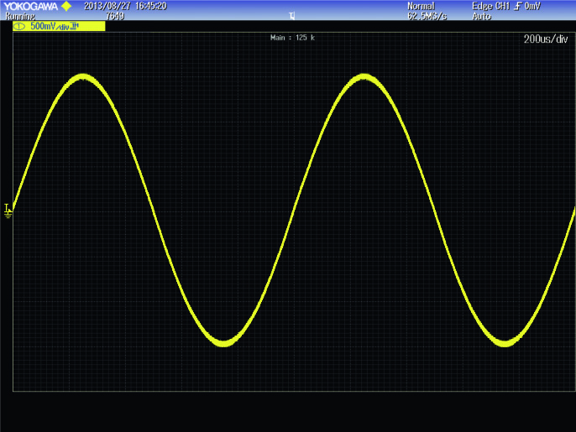Click the 62.5MS/s sample rate
Image resolution: width=576 pixels, height=432 pixels.
pos(427,16)
